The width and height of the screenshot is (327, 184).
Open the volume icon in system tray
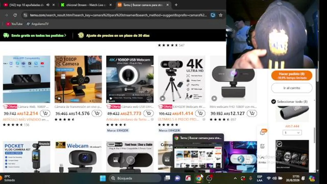click(x=274, y=178)
